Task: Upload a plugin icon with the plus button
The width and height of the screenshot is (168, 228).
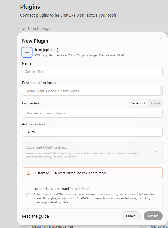Action: [27, 52]
